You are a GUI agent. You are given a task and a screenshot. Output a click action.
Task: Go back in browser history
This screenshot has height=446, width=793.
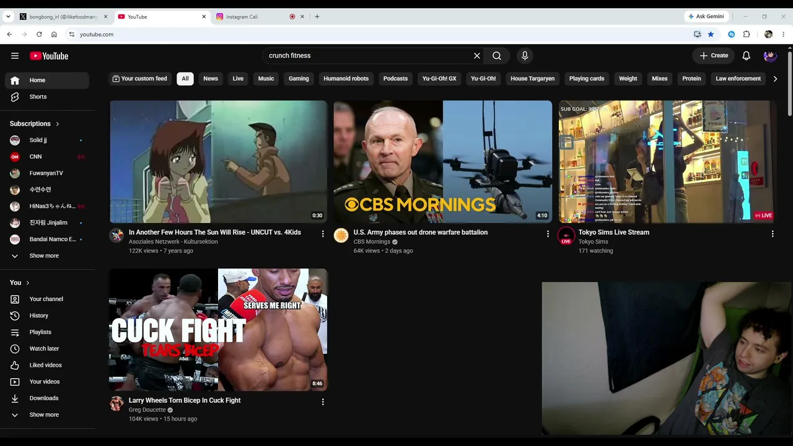(9, 34)
